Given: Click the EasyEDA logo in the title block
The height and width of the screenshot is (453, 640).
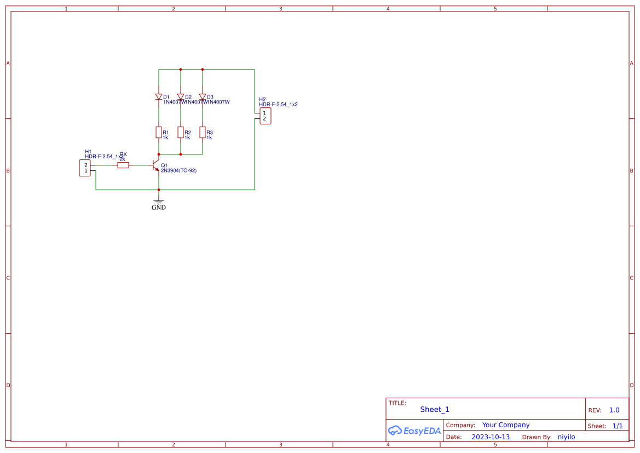Looking at the screenshot, I should pyautogui.click(x=414, y=431).
